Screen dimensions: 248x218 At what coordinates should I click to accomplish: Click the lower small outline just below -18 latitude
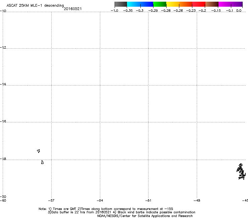point(42,162)
